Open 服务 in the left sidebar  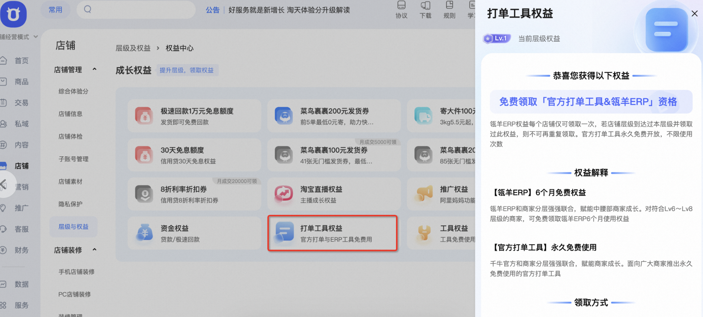(21, 305)
